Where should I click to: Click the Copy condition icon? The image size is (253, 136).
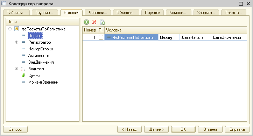pos(103,22)
